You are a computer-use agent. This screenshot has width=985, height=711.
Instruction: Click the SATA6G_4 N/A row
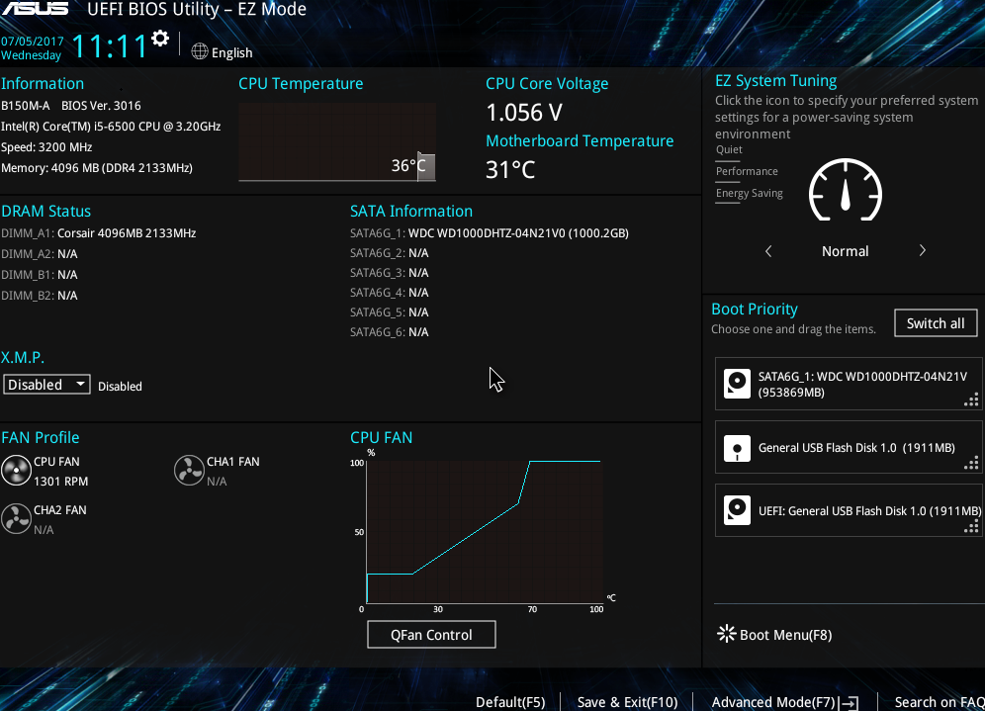pos(390,293)
